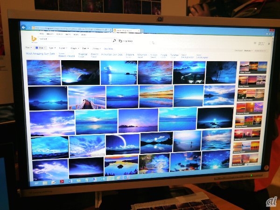The height and width of the screenshot is (210, 280).
Task: Click the browser Home icon
Action: point(267,34)
